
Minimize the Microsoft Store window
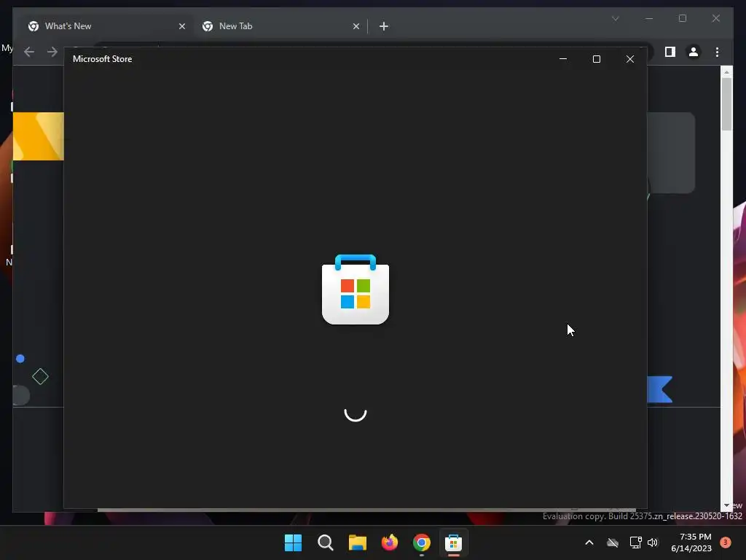click(x=563, y=59)
